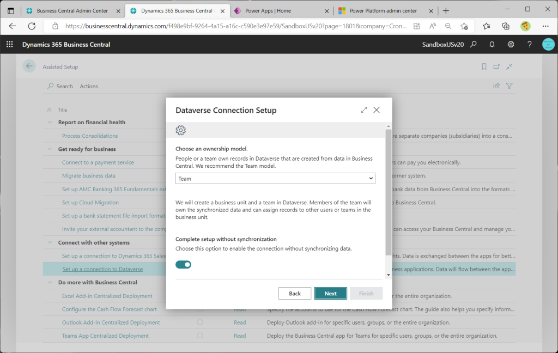
Task: Click the Next button
Action: click(x=330, y=293)
